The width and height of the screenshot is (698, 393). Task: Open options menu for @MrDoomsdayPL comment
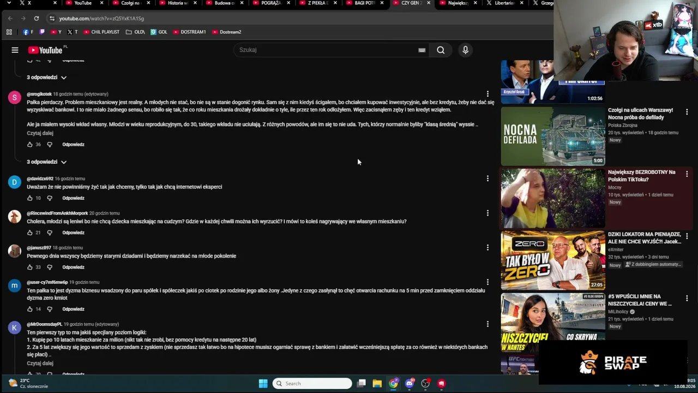488,324
